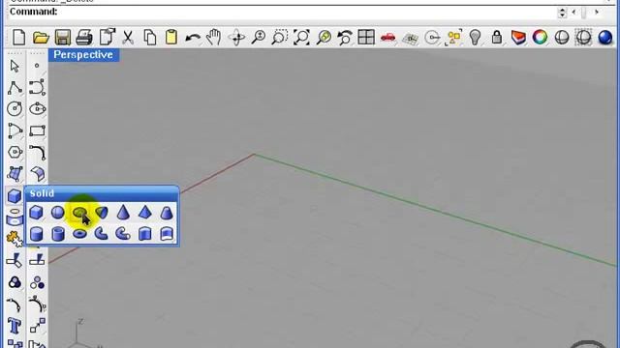Cut selection with the scissors icon
This screenshot has height=348, width=620.
[127, 38]
